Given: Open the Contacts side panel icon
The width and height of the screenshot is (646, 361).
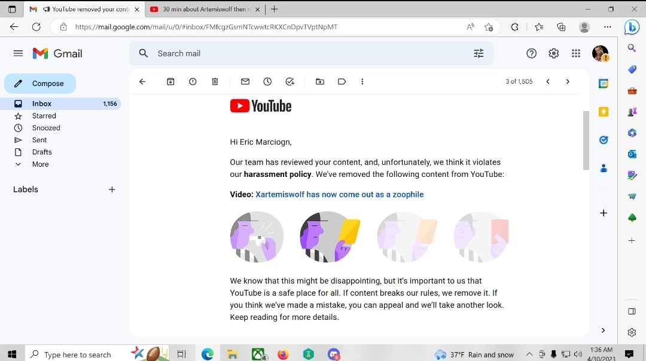Looking at the screenshot, I should coord(604,168).
